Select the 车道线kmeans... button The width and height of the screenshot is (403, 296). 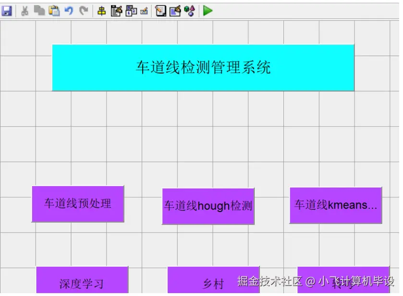[336, 205]
